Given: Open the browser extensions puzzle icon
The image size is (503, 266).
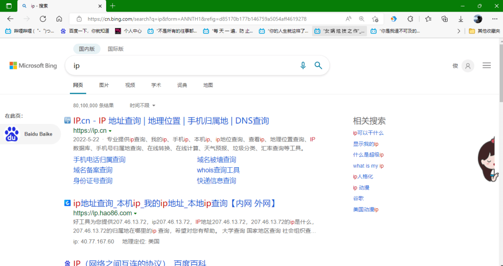Looking at the screenshot, I should (x=410, y=19).
